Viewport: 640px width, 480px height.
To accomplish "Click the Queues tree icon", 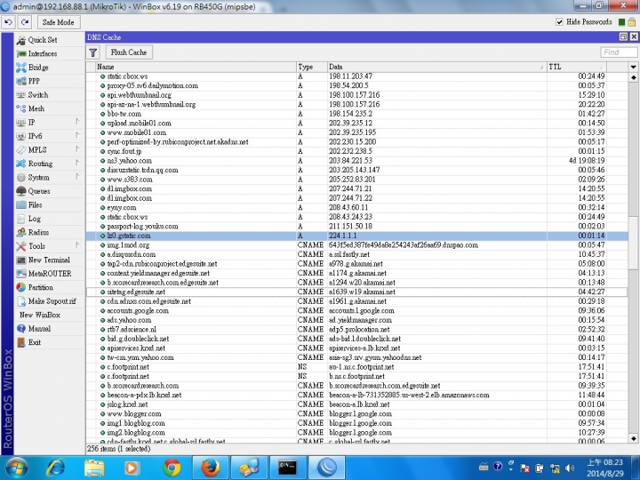I will pos(20,191).
